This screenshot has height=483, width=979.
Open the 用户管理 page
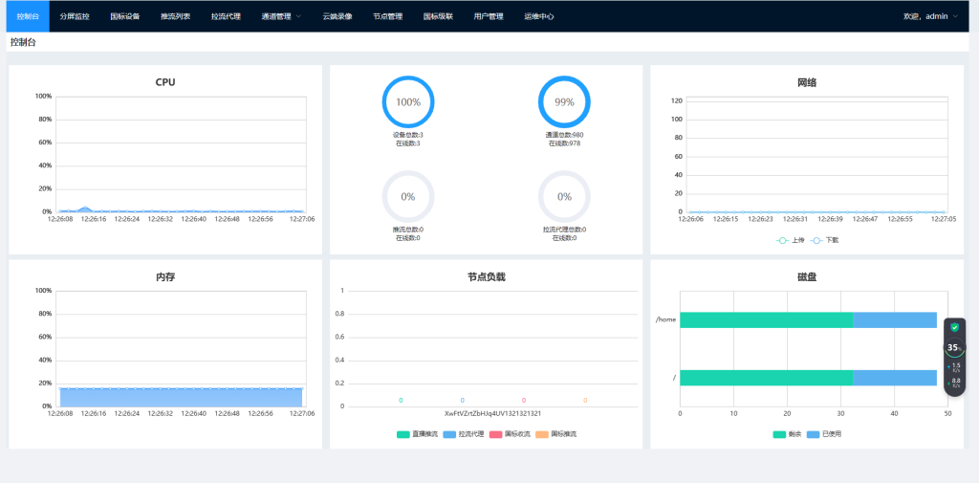pos(488,16)
